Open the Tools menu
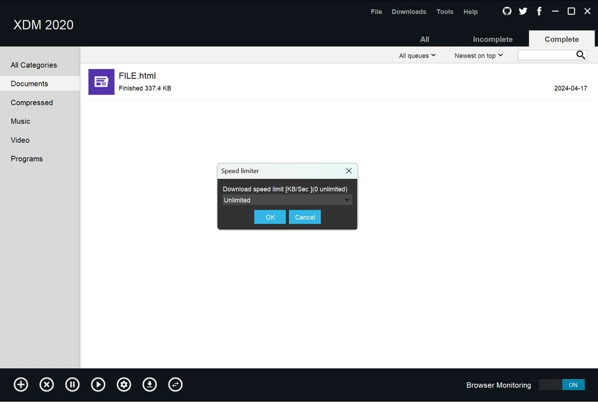 pyautogui.click(x=445, y=12)
